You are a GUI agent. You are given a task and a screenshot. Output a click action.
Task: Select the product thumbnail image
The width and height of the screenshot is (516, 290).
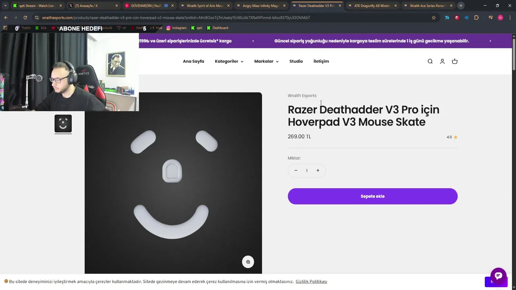pyautogui.click(x=63, y=124)
